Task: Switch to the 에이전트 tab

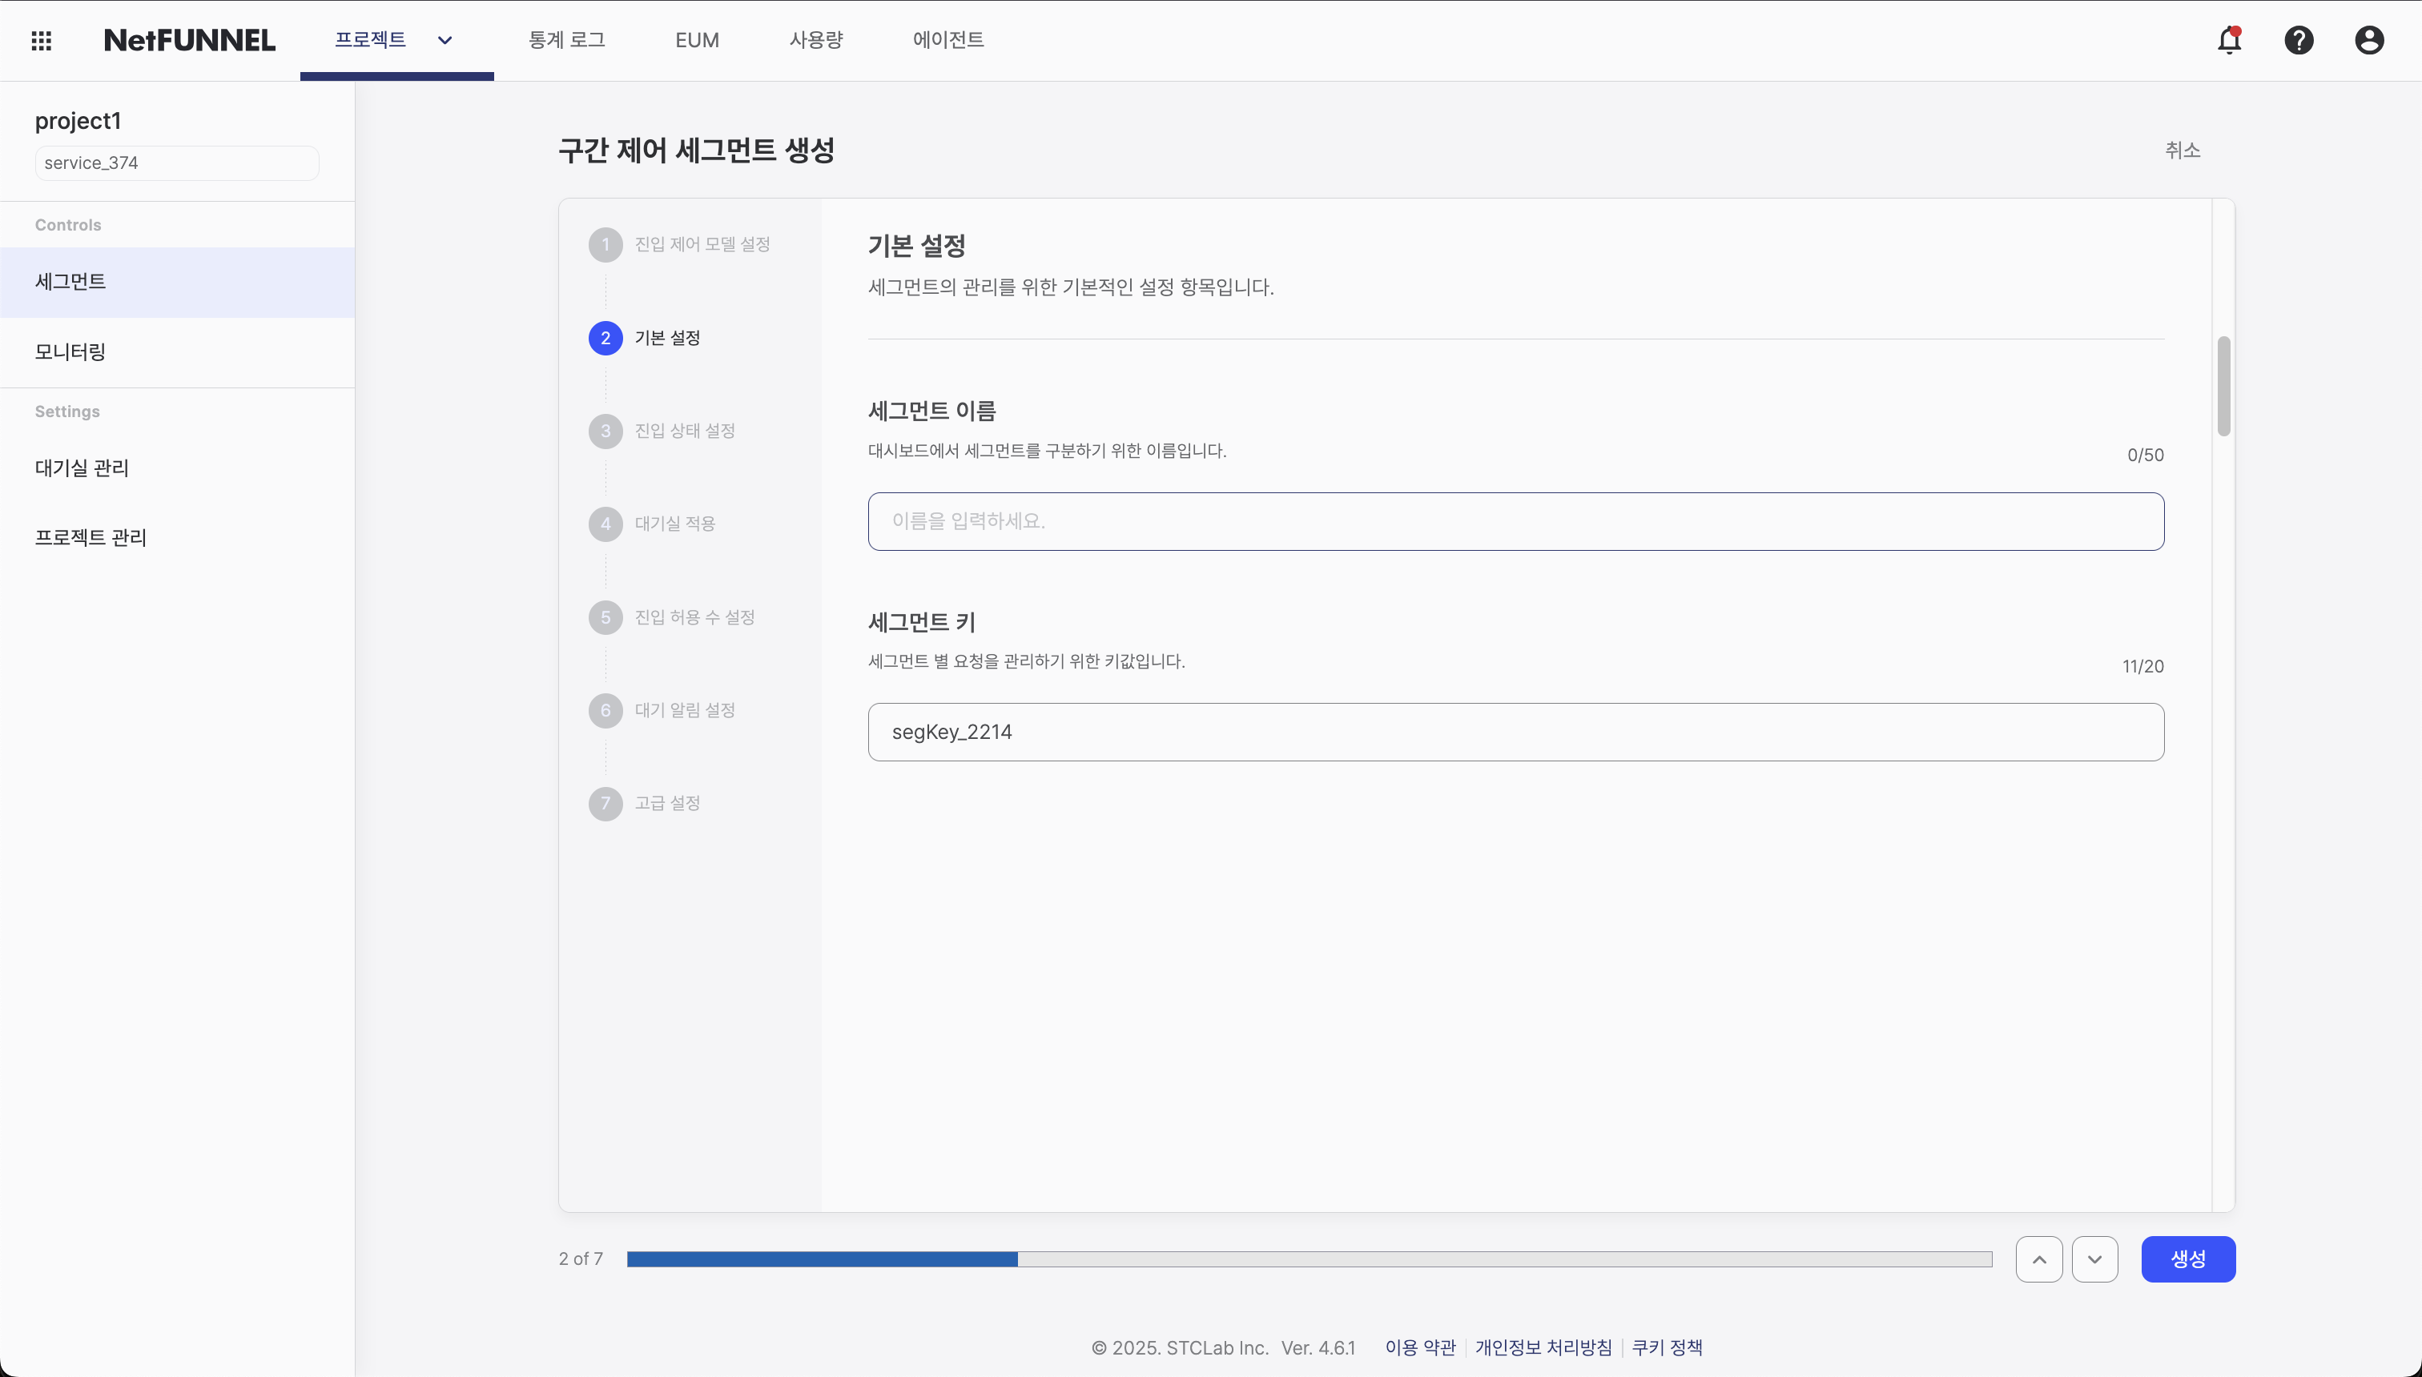Action: pyautogui.click(x=947, y=41)
